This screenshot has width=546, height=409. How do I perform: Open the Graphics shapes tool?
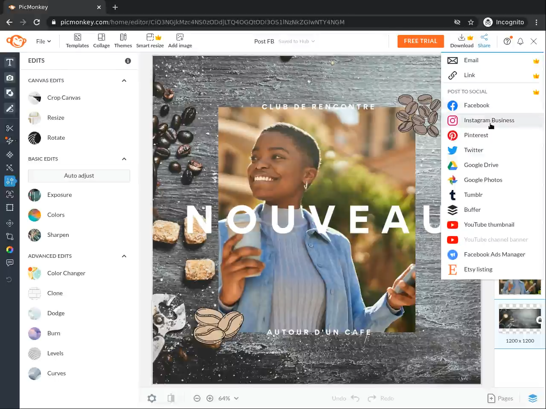(x=10, y=93)
